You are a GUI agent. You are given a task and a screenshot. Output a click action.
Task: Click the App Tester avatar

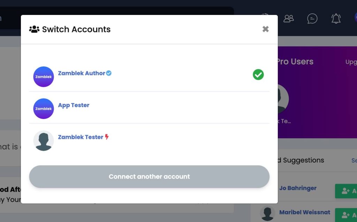point(44,109)
